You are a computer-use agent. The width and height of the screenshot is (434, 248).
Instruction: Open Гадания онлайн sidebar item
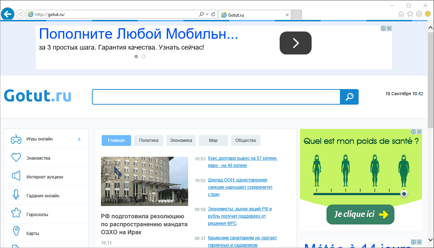click(x=43, y=196)
